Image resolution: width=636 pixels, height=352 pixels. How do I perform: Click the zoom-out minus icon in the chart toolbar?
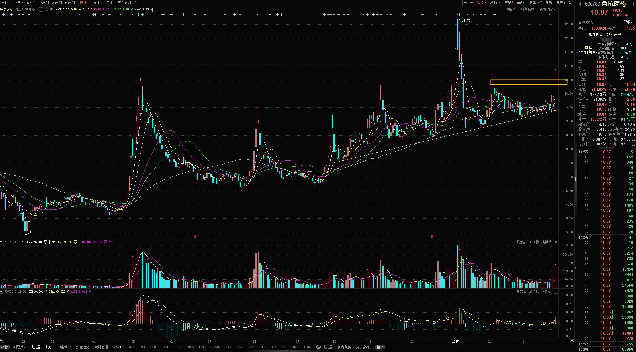(472, 3)
